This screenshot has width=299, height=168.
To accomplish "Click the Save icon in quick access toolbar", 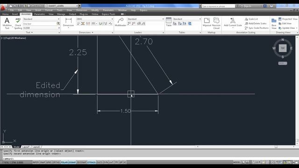I will (x=20, y=6).
